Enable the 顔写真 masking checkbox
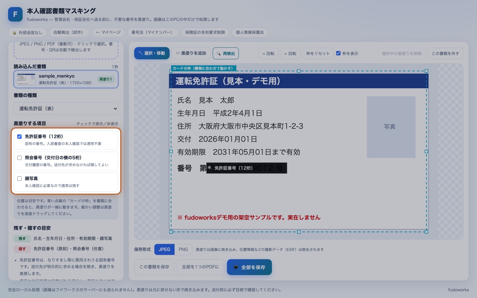The height and width of the screenshot is (298, 477). coord(20,178)
